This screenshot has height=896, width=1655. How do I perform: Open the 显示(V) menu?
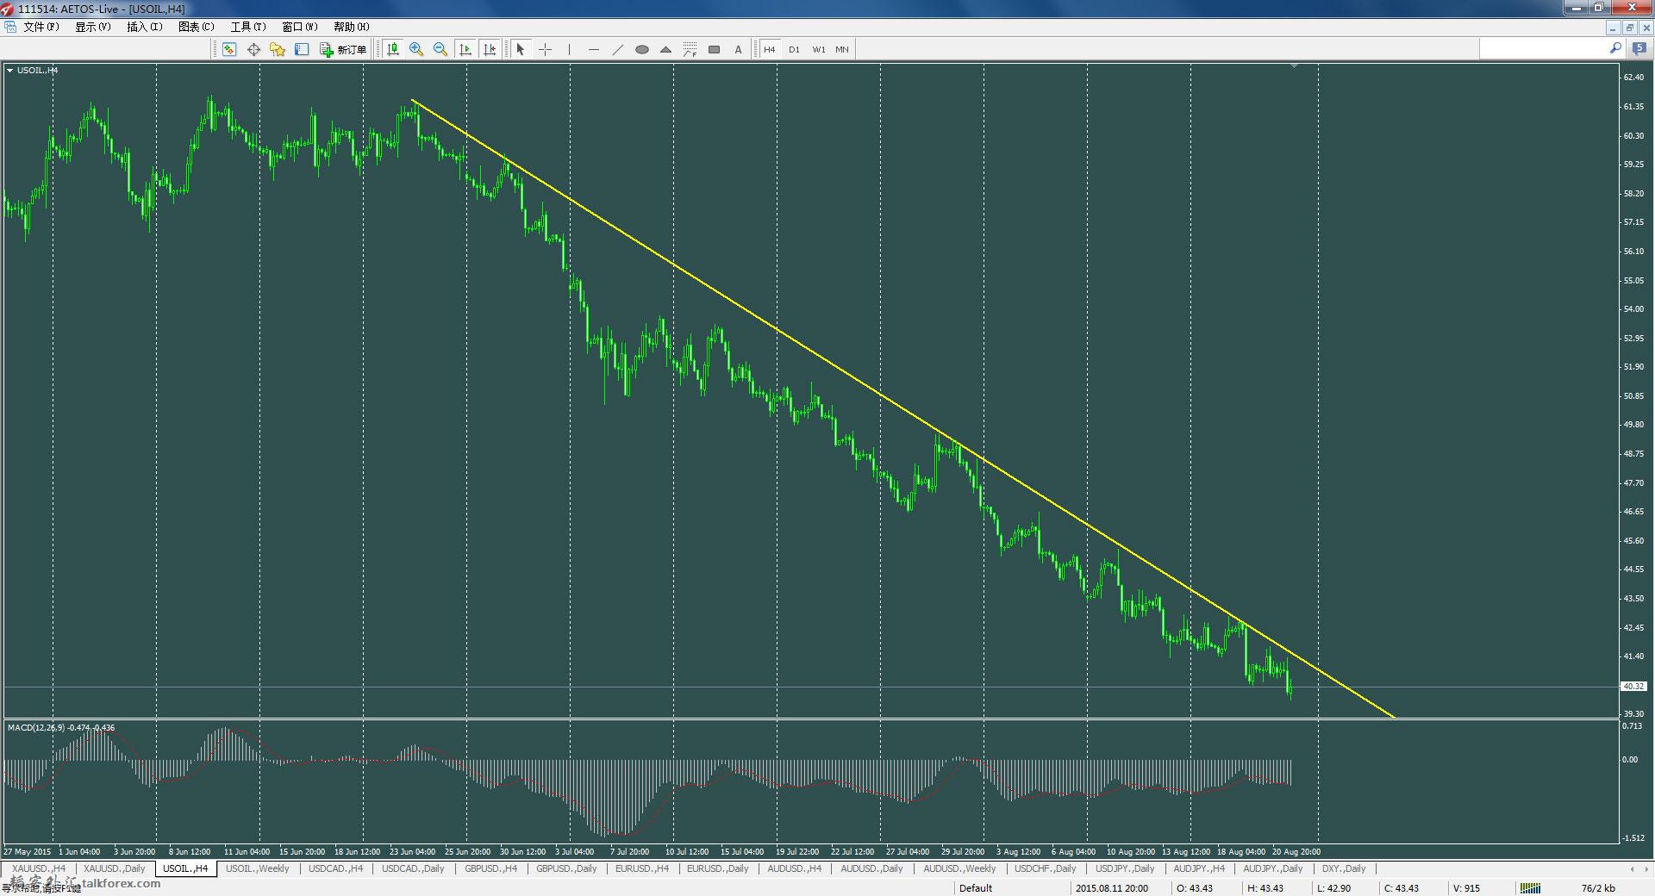coord(92,27)
